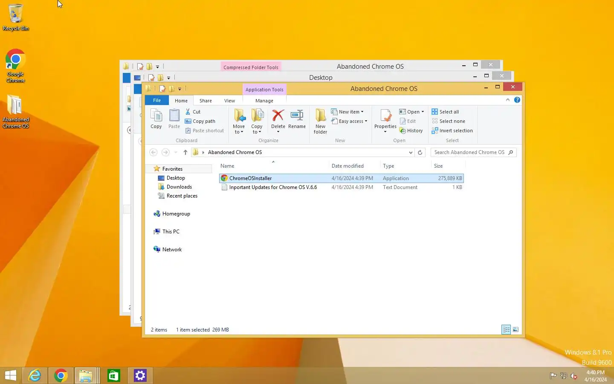Open the File menu tab
Screen dimensions: 614x384
pos(157,100)
